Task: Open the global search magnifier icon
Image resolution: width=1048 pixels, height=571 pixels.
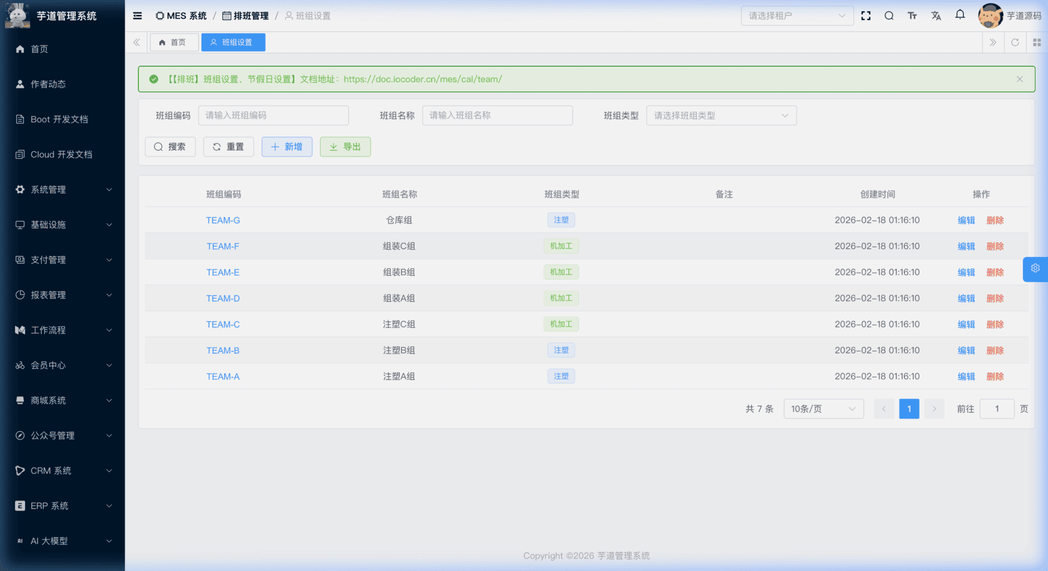Action: pyautogui.click(x=889, y=16)
